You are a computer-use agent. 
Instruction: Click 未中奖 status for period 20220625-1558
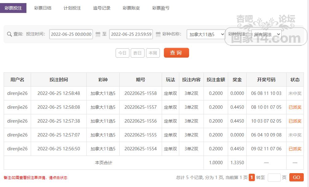(295, 93)
